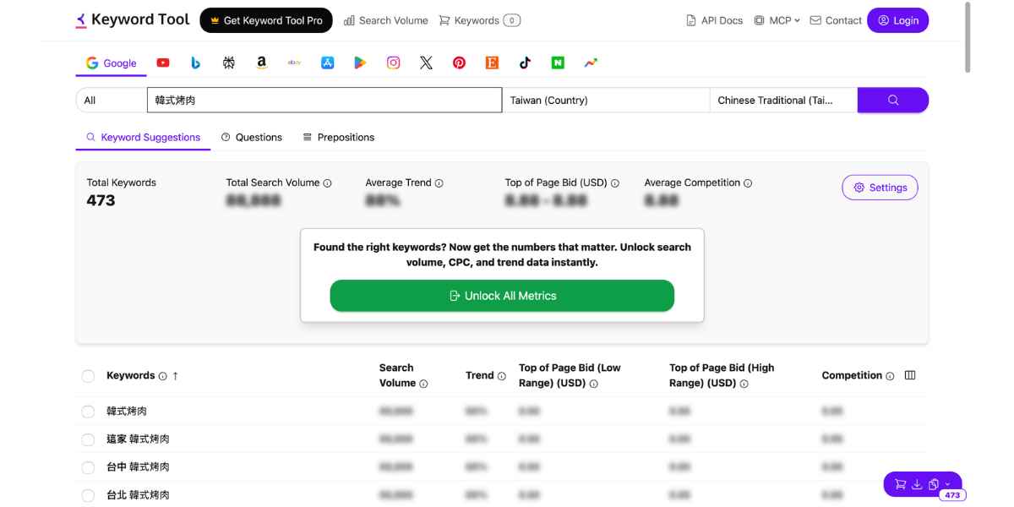Select the Bing platform icon
Viewport: 1014px width, 507px height.
(x=195, y=63)
